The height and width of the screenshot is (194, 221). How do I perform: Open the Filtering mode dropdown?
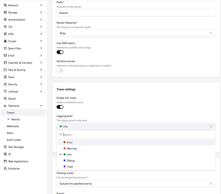[x=136, y=184]
